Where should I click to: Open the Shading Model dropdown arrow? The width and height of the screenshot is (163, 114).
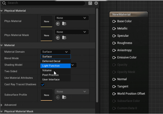[73, 65]
